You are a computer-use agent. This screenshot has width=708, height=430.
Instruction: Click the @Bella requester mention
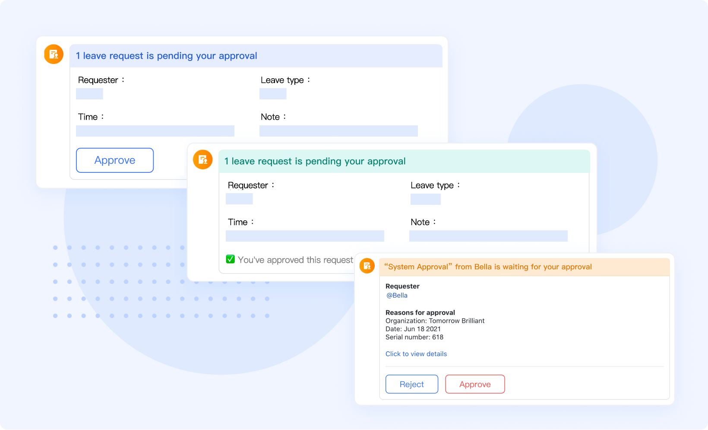(x=396, y=295)
